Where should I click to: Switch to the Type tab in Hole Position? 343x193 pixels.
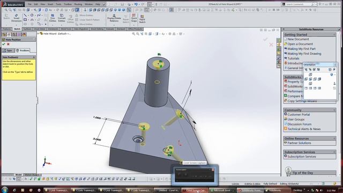pos(8,50)
